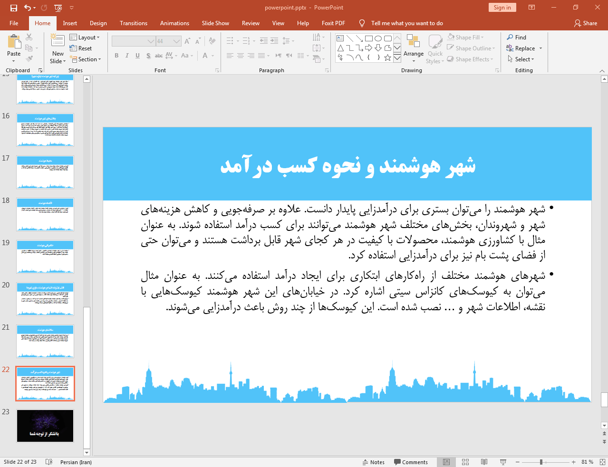Collapse the ribbon
608x467 pixels.
coord(602,71)
